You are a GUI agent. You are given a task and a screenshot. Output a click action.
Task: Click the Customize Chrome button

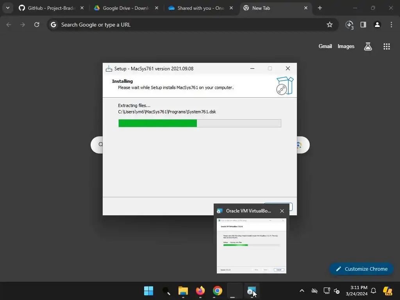(361, 269)
